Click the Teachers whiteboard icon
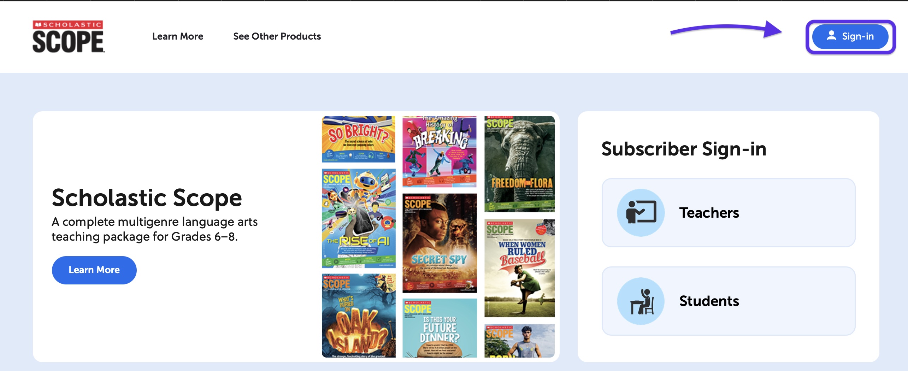This screenshot has width=908, height=371. (641, 212)
